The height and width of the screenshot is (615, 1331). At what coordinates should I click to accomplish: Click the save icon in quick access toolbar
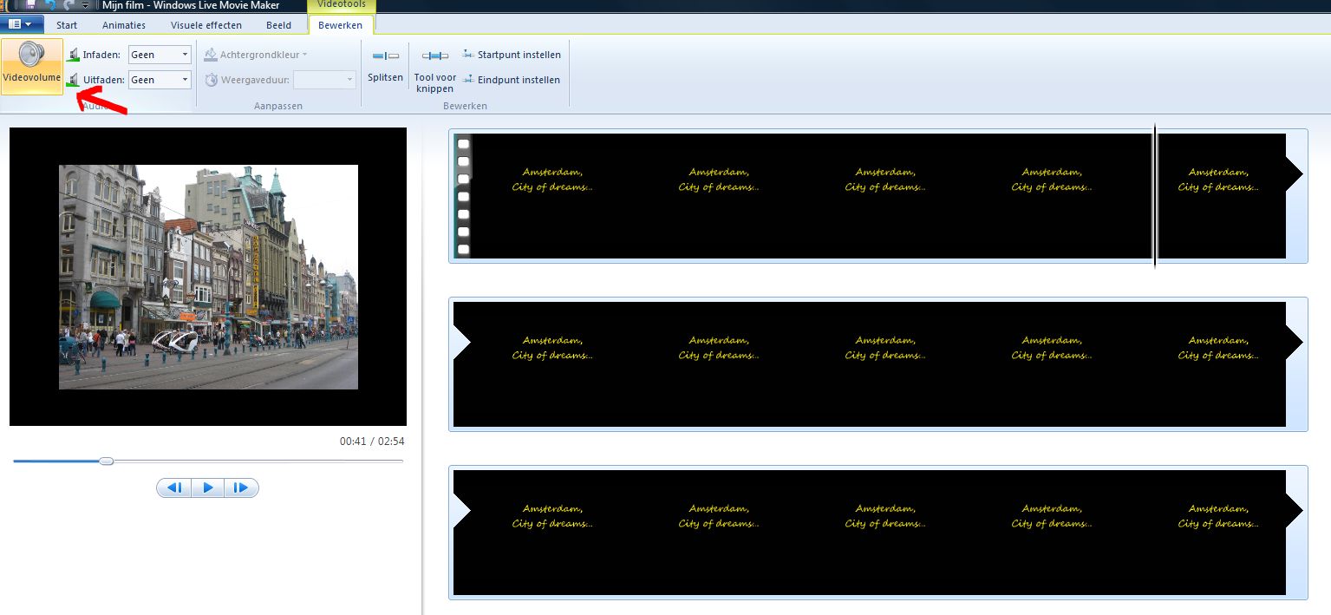tap(30, 5)
